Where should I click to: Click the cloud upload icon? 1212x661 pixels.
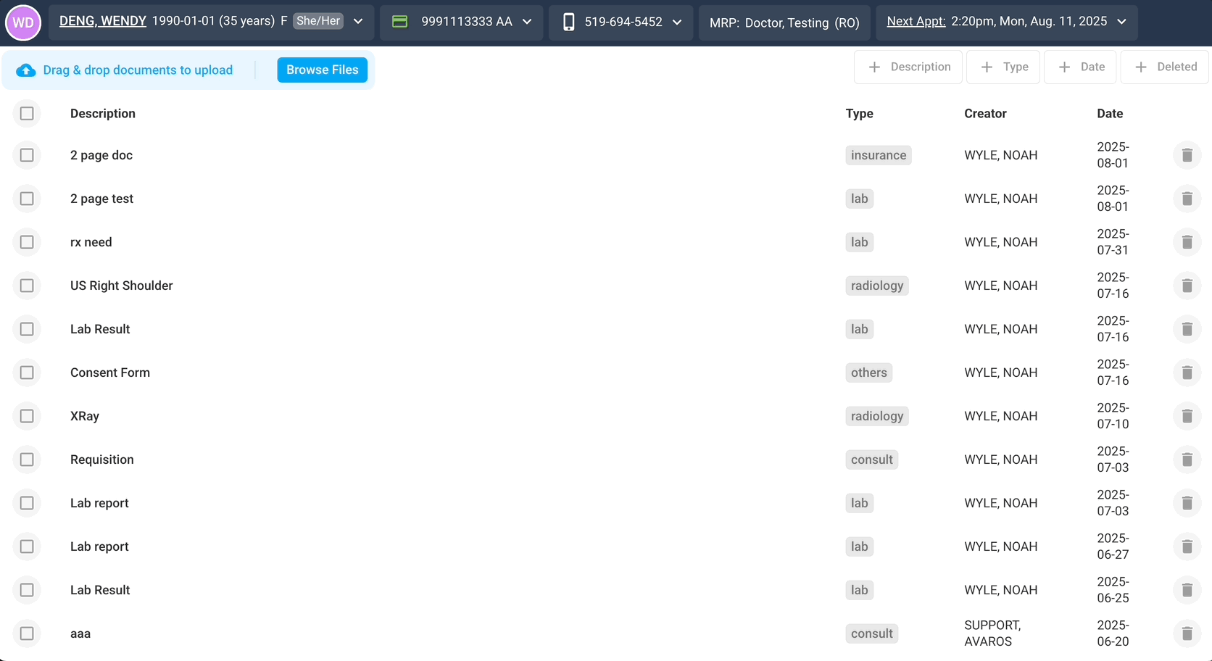(x=26, y=70)
